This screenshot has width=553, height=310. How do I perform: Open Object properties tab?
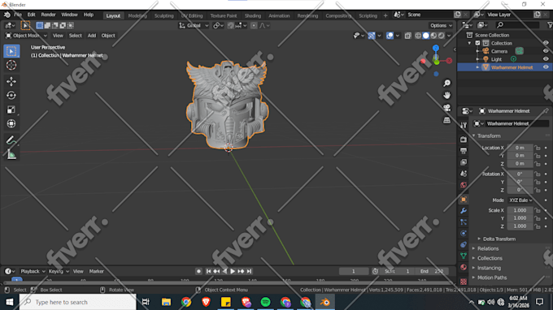[464, 200]
